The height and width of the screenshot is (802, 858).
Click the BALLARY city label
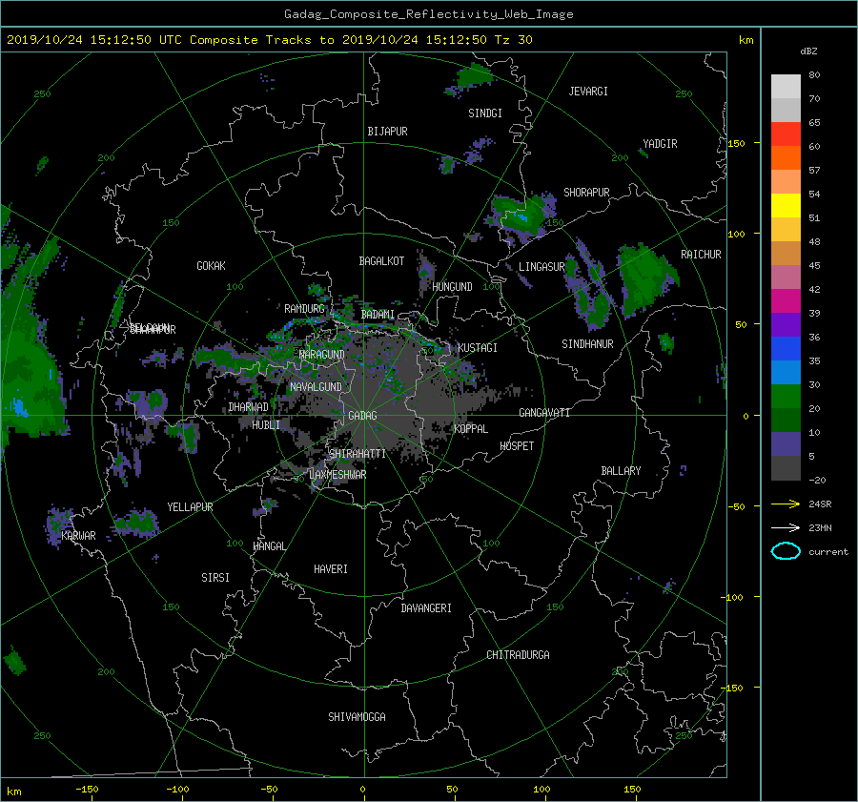click(x=621, y=471)
